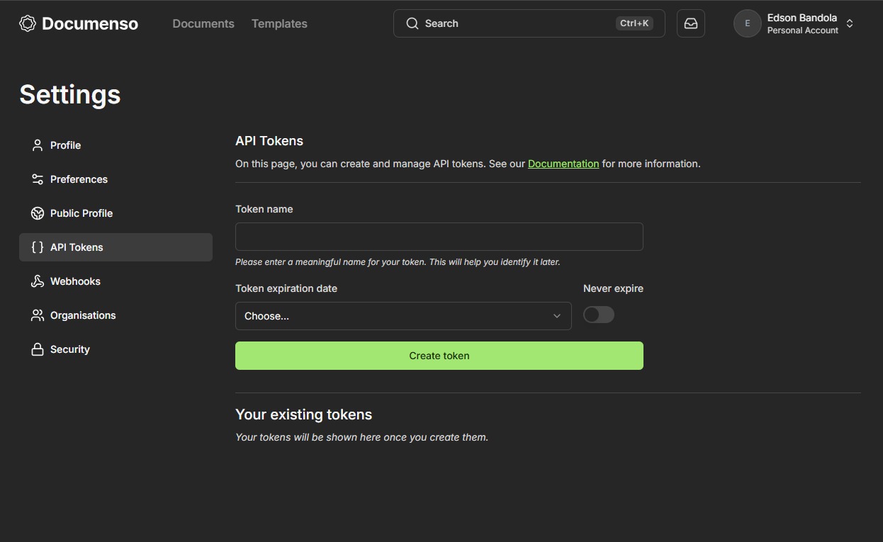
Task: Click the Profile person icon
Action: click(x=38, y=145)
